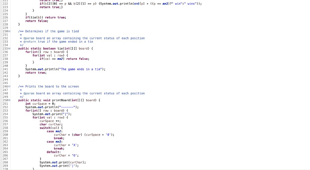The height and width of the screenshot is (170, 310).
Task: Click the System.out.print('|'); statement on line 269
Action: (x=59, y=166)
